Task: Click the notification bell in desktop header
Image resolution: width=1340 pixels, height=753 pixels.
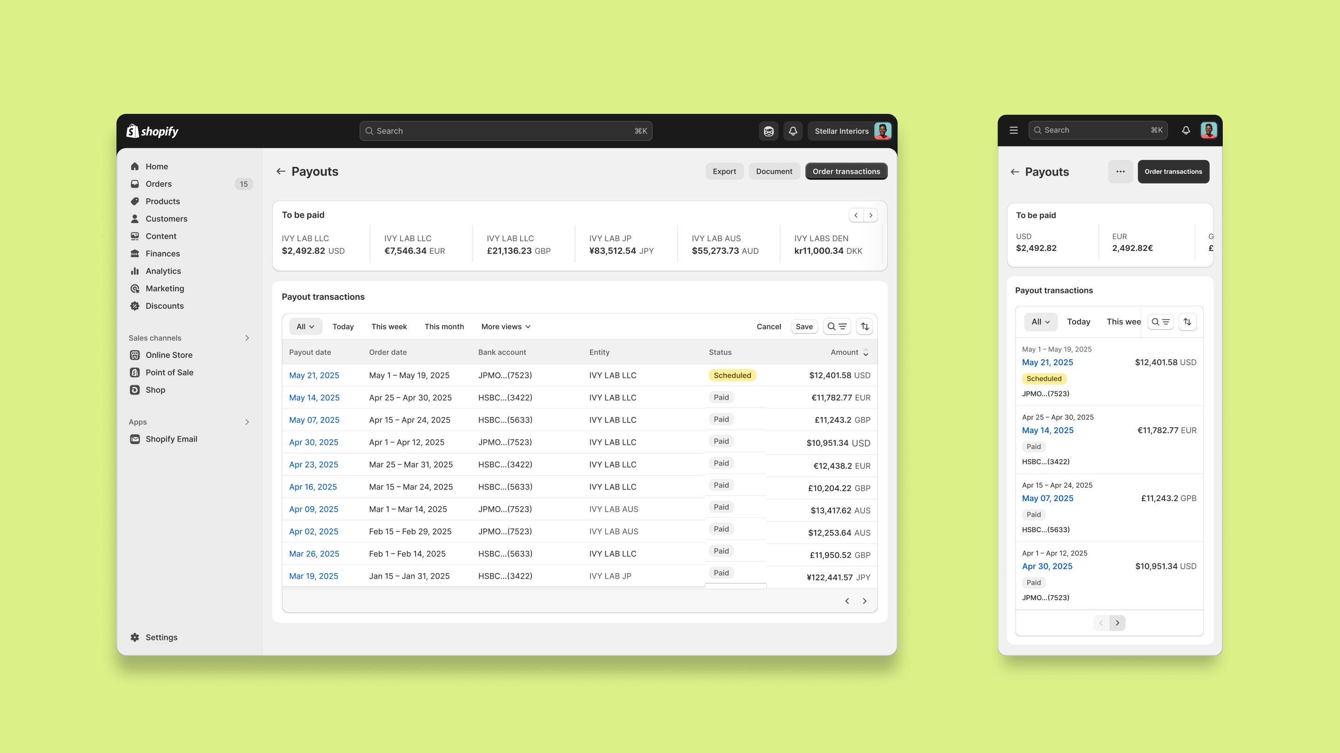Action: [x=792, y=131]
